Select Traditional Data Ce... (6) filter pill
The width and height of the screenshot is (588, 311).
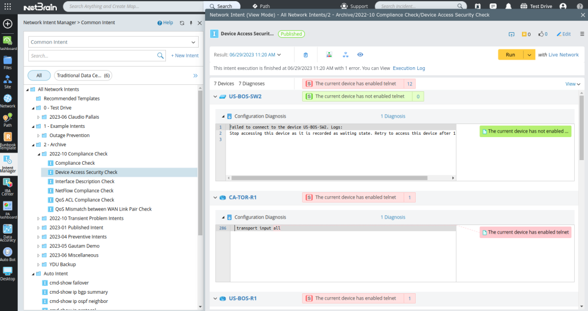click(83, 75)
